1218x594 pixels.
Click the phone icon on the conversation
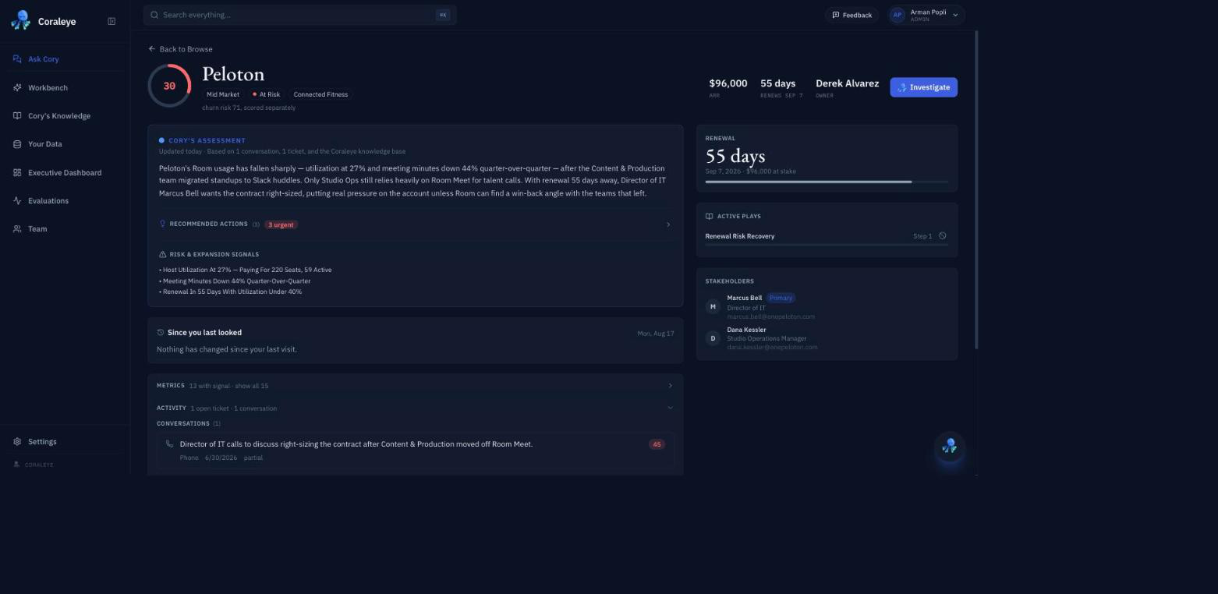point(169,444)
